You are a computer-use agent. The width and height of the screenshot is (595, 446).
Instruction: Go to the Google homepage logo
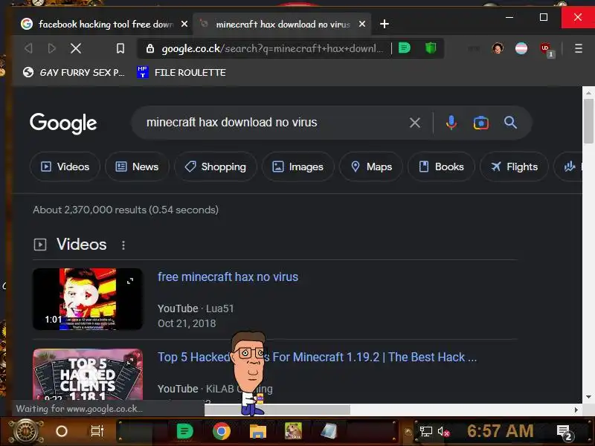[63, 123]
